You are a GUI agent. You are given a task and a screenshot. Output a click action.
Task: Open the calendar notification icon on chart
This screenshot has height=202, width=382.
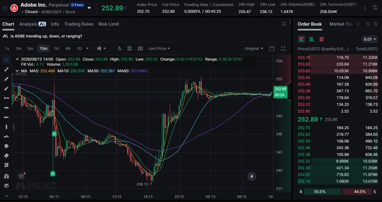(x=21, y=176)
